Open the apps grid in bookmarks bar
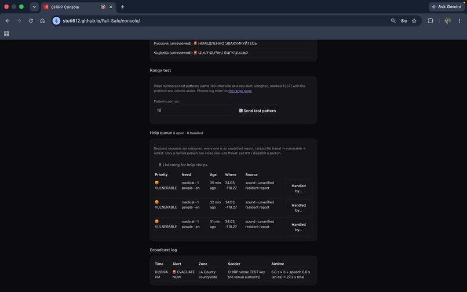This screenshot has width=467, height=292. 6,34
